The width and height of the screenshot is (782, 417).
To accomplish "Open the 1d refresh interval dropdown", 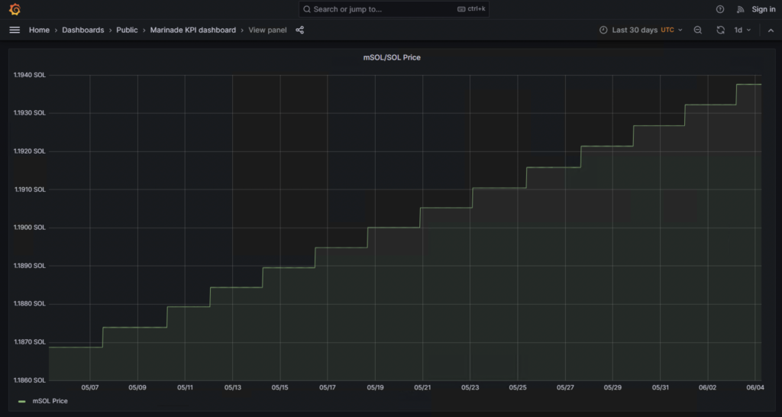I will [742, 30].
